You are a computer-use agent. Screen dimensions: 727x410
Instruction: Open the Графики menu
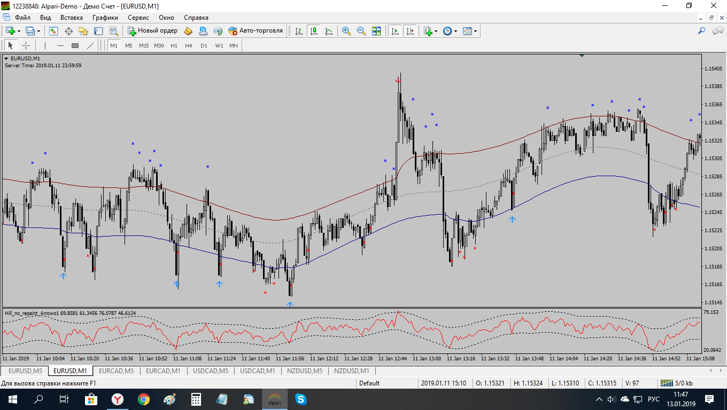click(x=105, y=18)
